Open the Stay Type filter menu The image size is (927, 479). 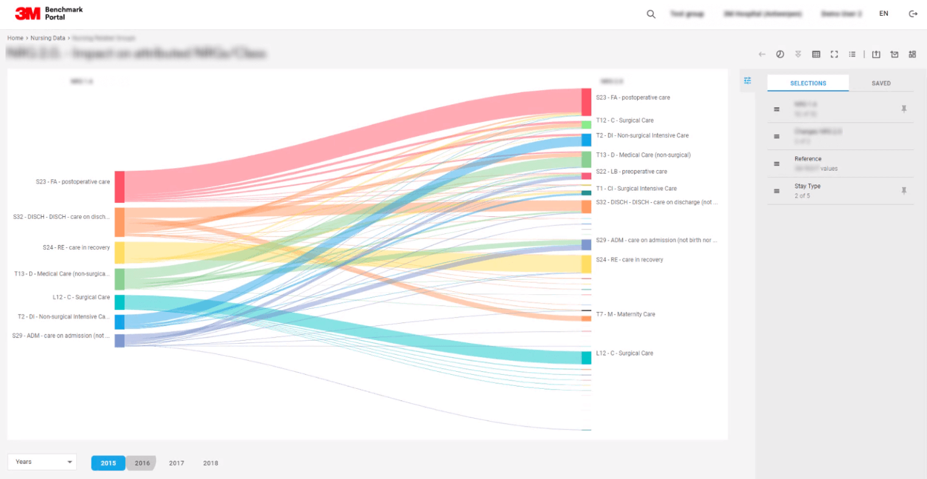pos(776,190)
